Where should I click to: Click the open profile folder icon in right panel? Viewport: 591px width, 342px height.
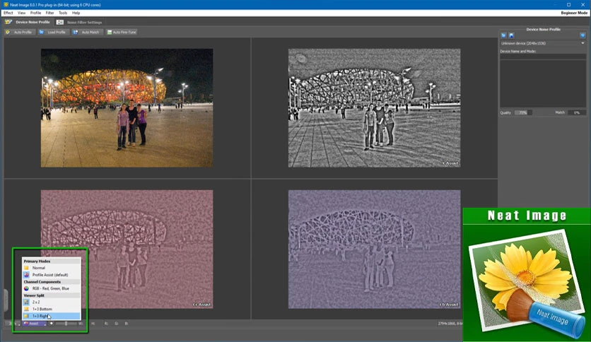503,35
